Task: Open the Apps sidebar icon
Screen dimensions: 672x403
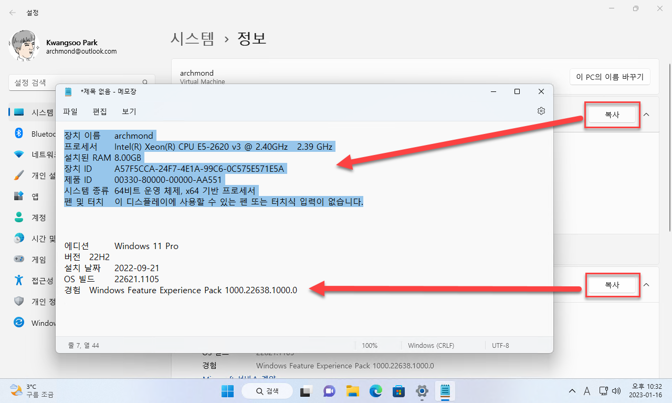Action: [19, 196]
